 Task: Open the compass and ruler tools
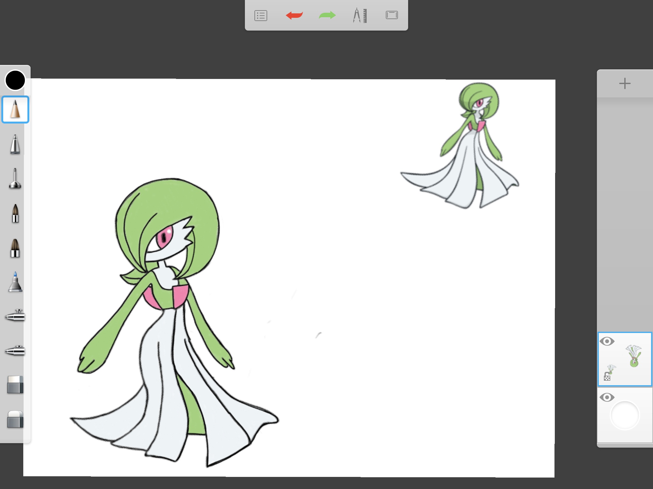pyautogui.click(x=360, y=16)
